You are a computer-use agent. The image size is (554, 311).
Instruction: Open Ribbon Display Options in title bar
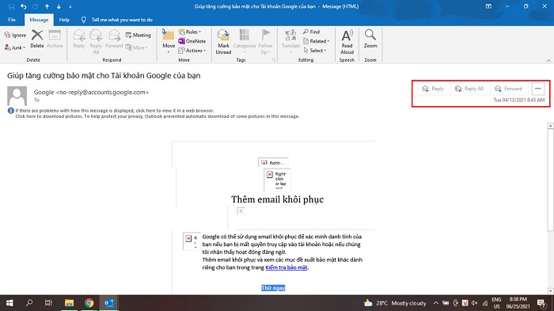488,6
